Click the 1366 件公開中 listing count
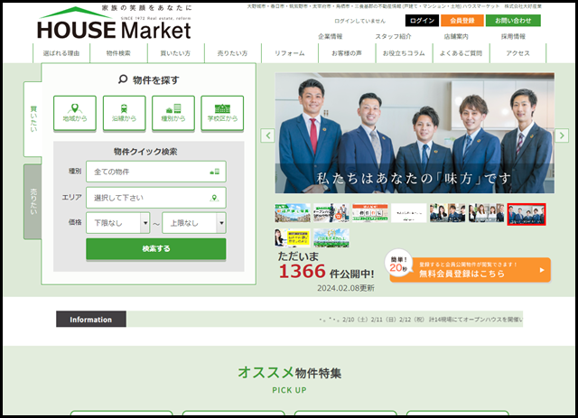The height and width of the screenshot is (418, 578). click(326, 272)
